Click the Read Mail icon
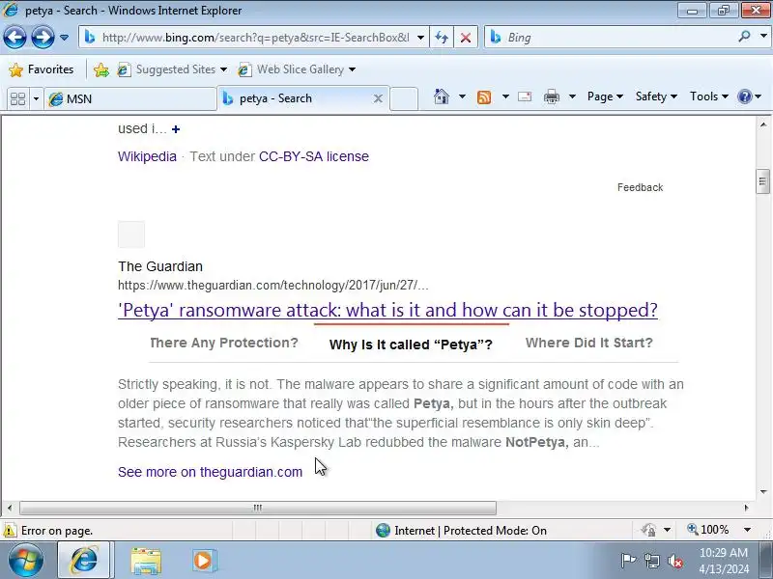The height and width of the screenshot is (579, 773). tap(525, 96)
